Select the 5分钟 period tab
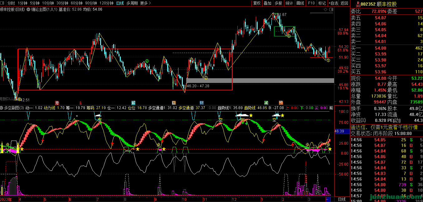 (35, 3)
